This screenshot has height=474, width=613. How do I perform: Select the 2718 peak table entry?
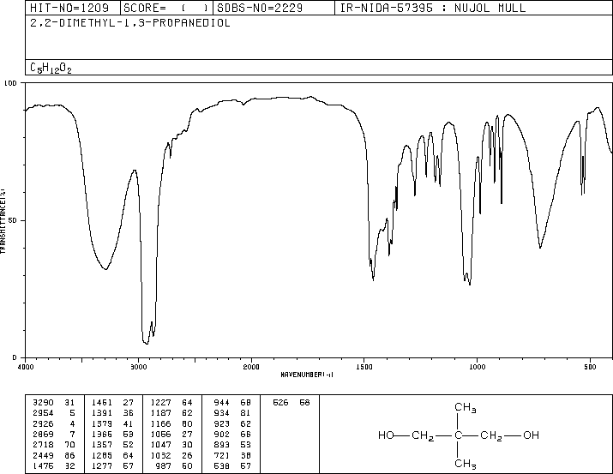coord(53,445)
